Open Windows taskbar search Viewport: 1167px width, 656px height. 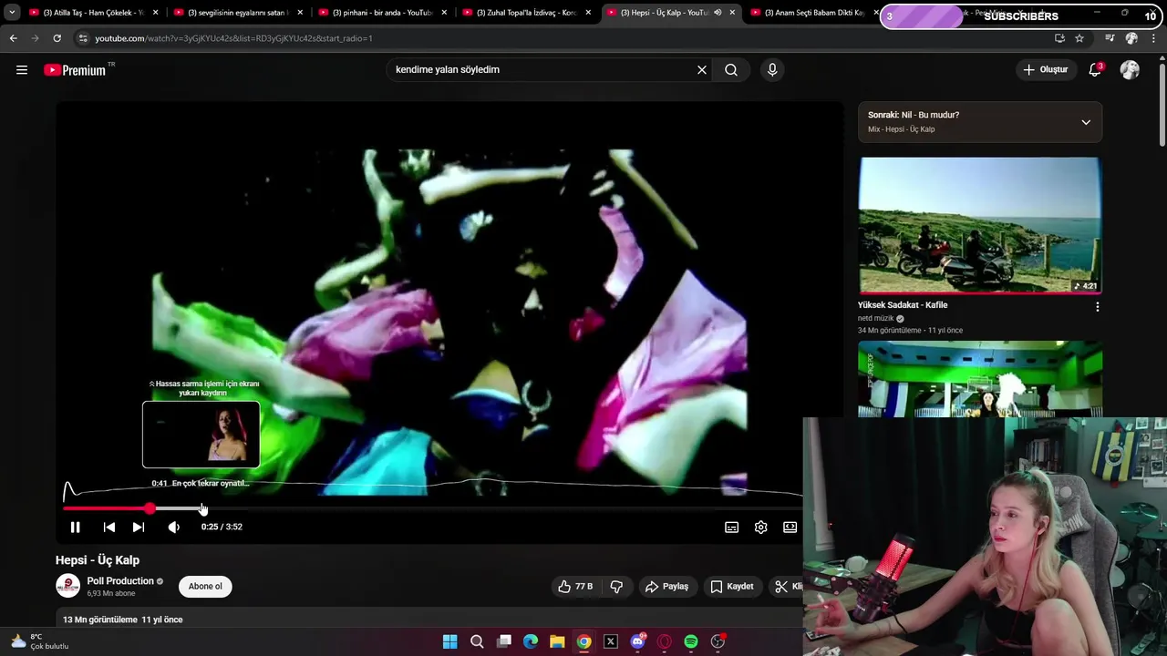477,641
